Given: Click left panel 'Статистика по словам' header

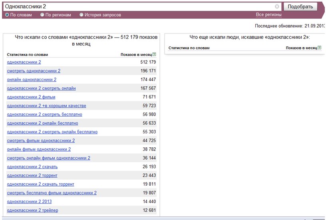Looking at the screenshot, I should pos(28,55).
